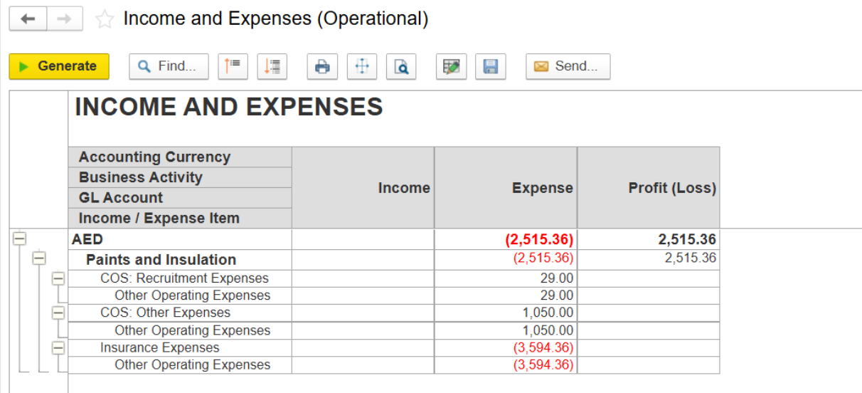Viewport: 862px width, 393px height.
Task: Collapse the AED currency group
Action: (19, 239)
